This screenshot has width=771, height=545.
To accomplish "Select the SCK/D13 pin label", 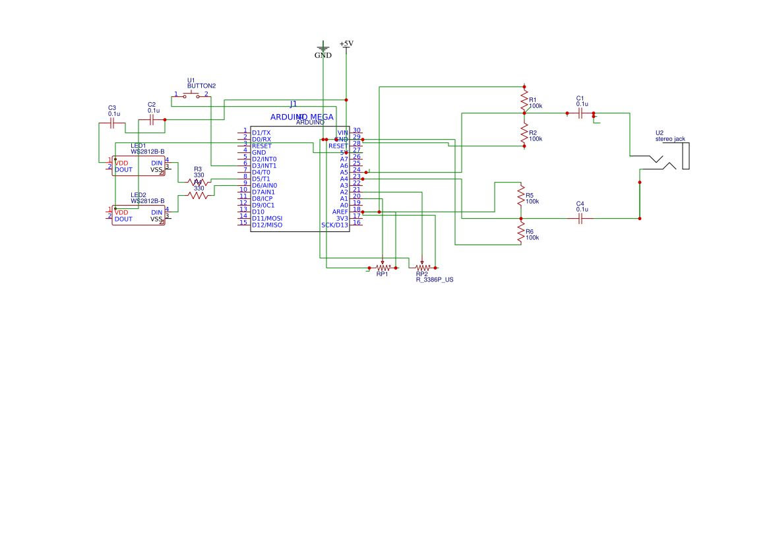I will pos(334,225).
